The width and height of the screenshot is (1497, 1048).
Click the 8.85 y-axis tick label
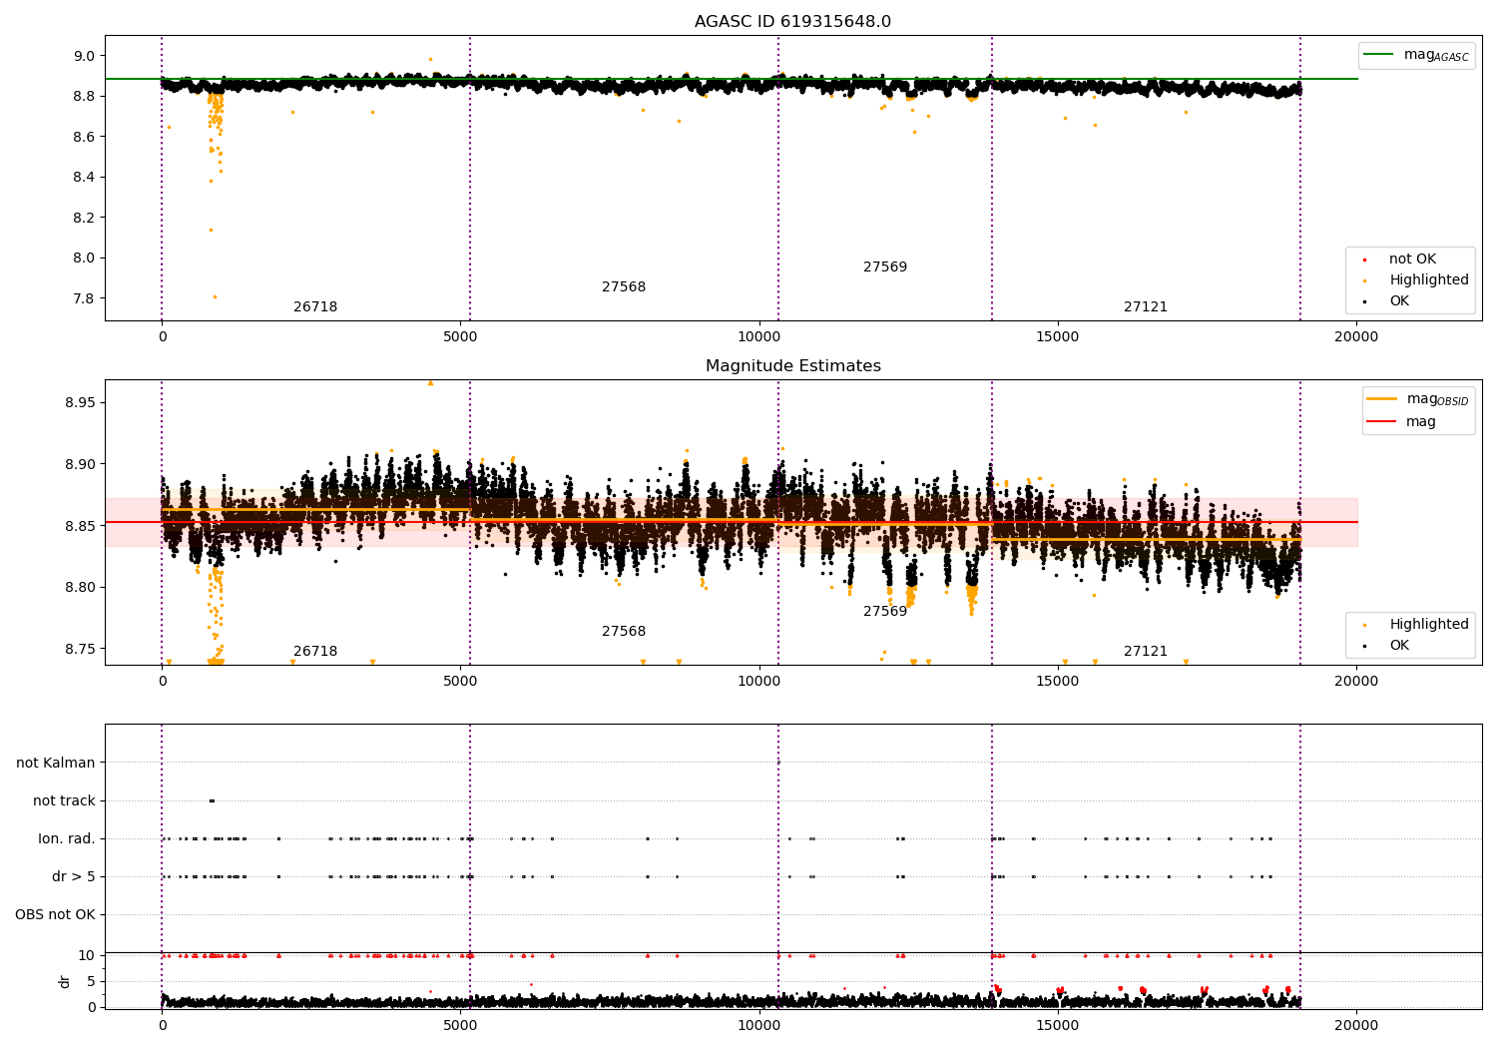[x=80, y=526]
